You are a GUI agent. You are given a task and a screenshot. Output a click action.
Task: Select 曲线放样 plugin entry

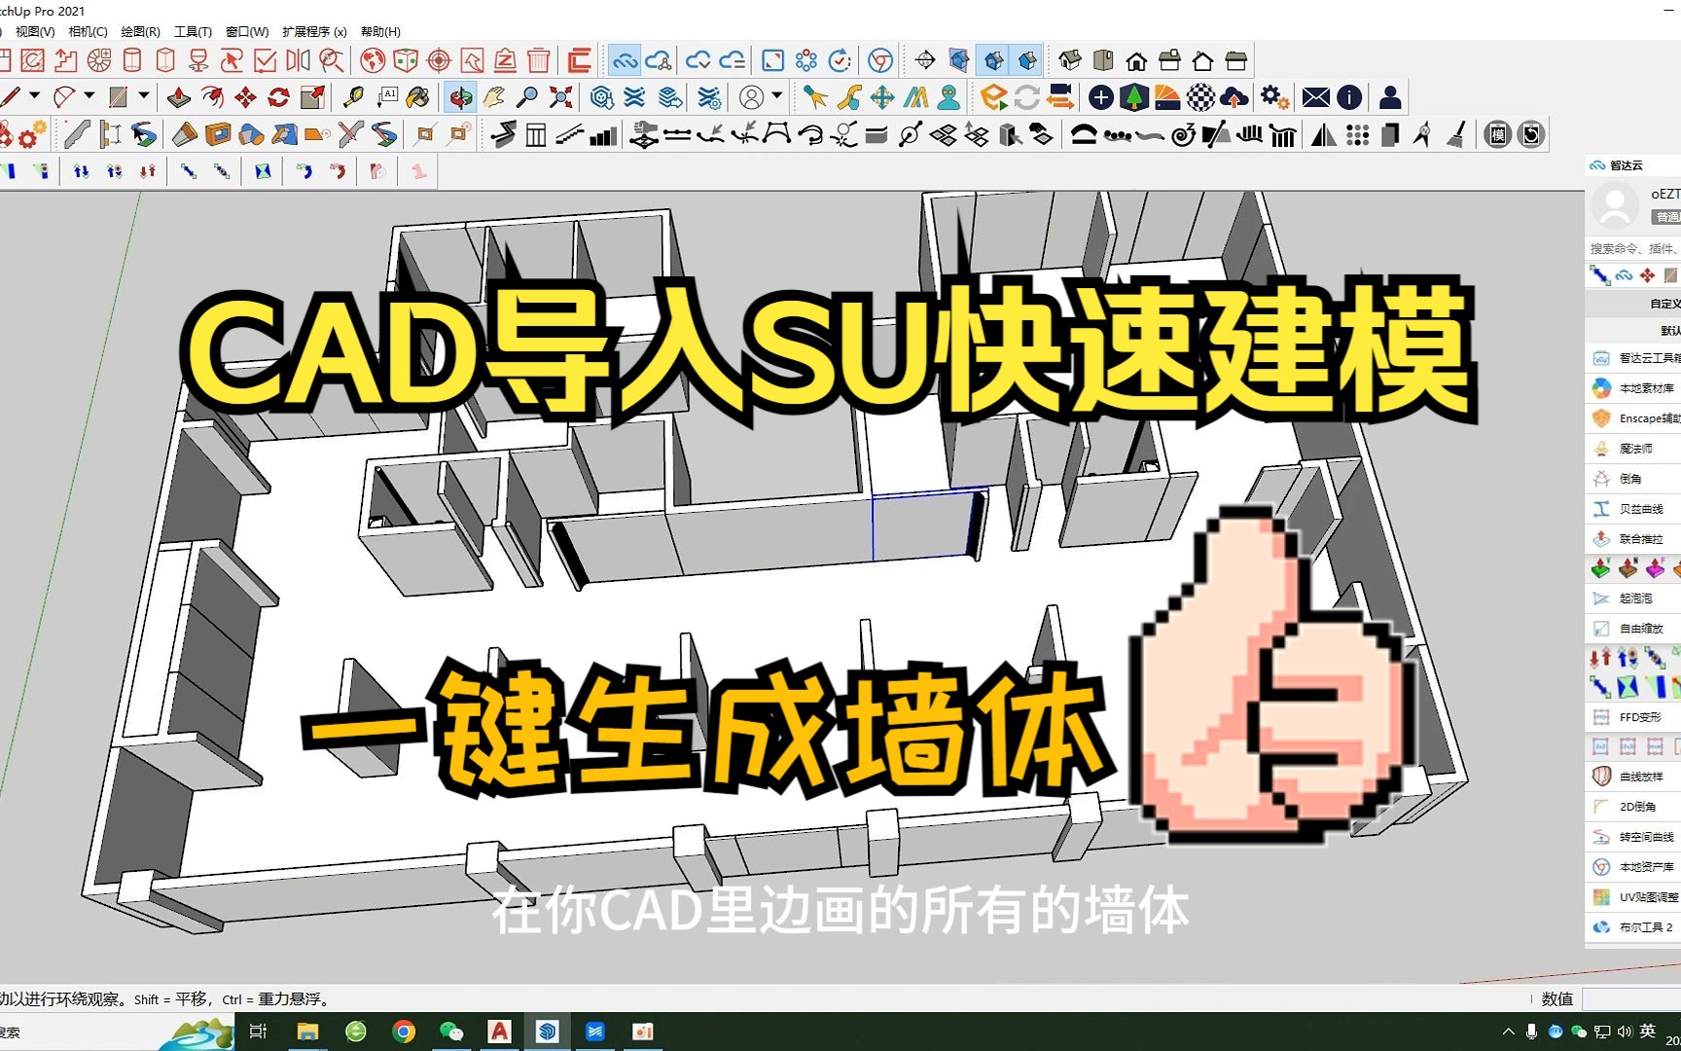pyautogui.click(x=1634, y=777)
